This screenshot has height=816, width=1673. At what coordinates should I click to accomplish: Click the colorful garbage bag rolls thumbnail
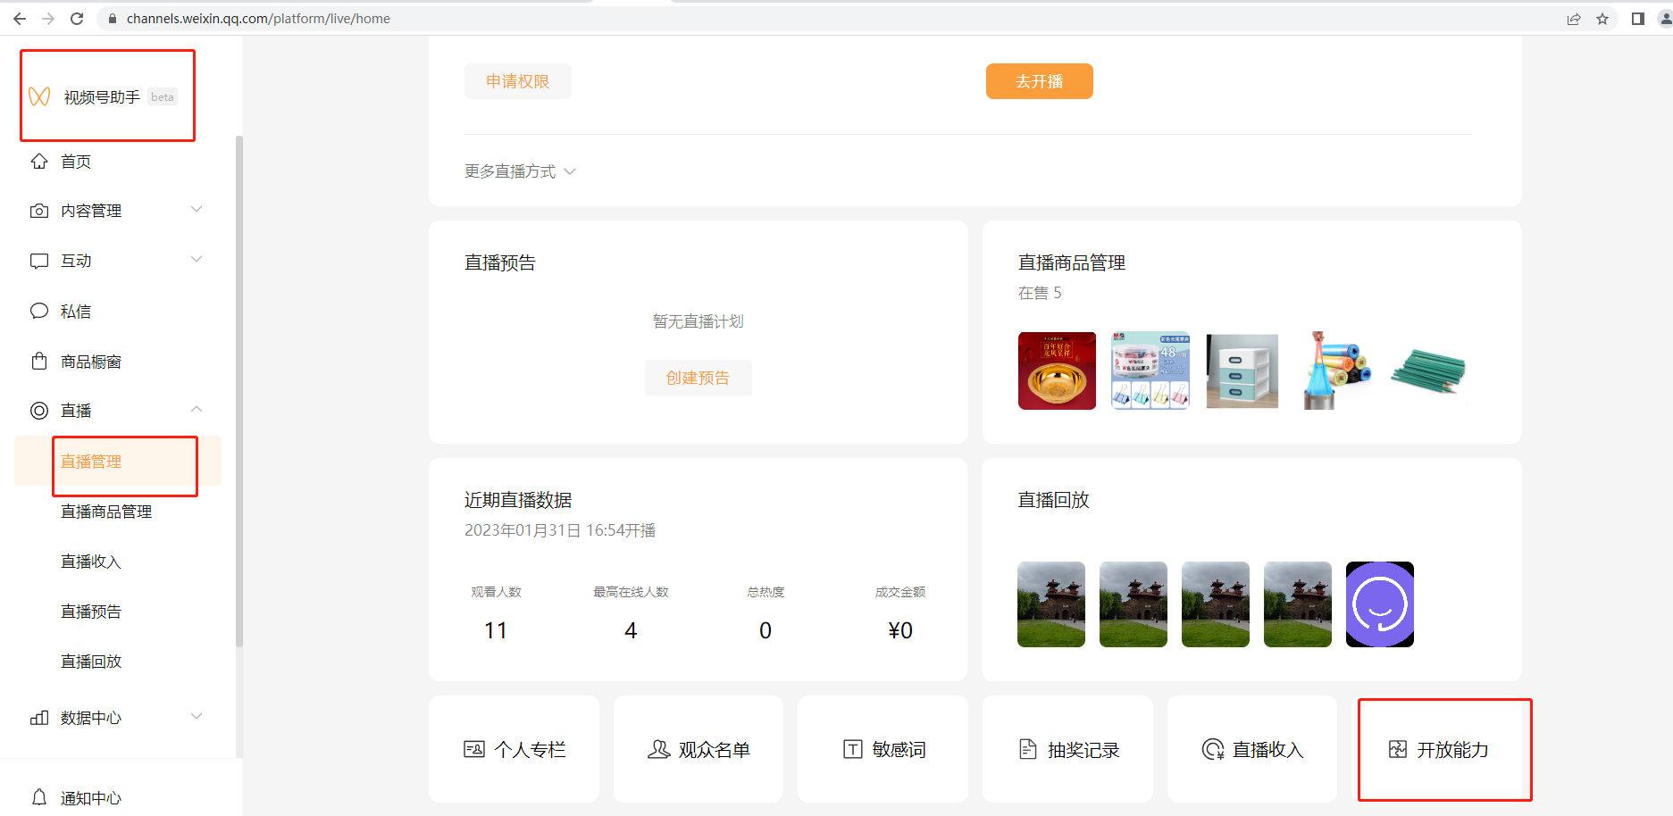[1335, 371]
